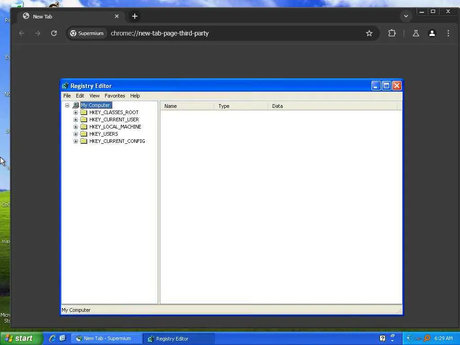Reload the current browser page
Viewport: 460px width, 345px height.
(x=54, y=33)
